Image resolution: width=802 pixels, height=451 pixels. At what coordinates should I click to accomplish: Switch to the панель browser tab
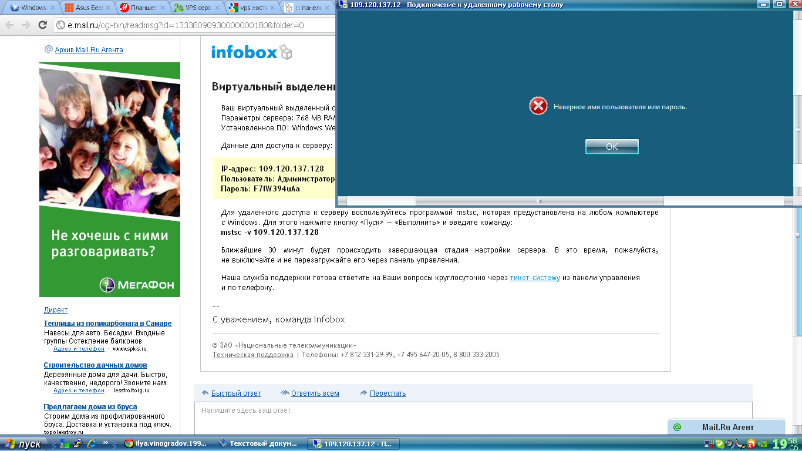point(306,8)
